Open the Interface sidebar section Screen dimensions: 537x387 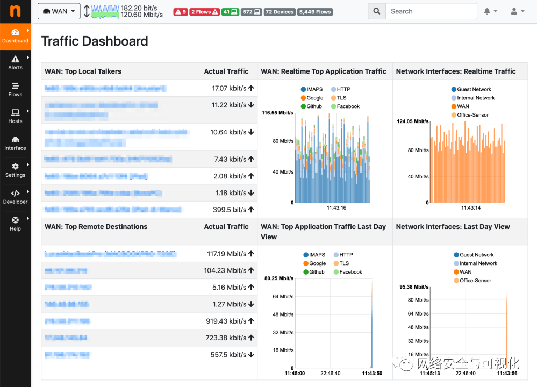(x=15, y=144)
